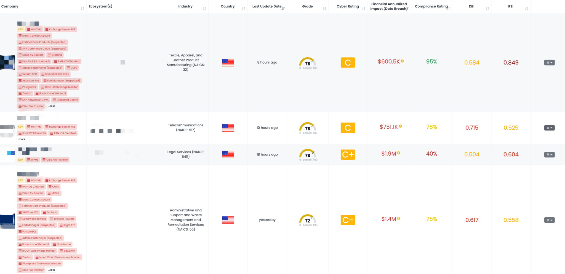This screenshot has width=565, height=274.
Task: Click the 0.849 RSI value on top row
Action: (x=511, y=62)
